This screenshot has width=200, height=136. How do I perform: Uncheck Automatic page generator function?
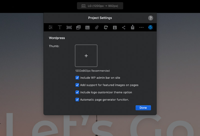pyautogui.click(x=77, y=100)
